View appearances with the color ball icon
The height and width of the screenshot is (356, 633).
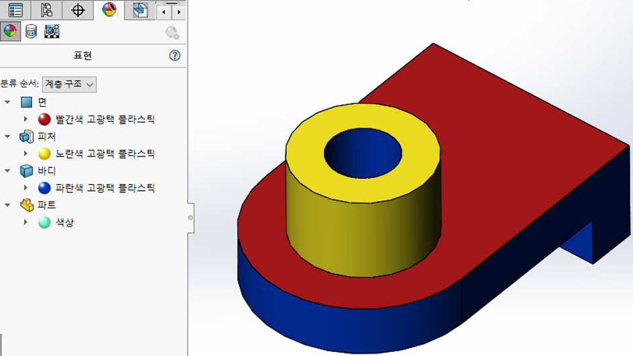[10, 31]
